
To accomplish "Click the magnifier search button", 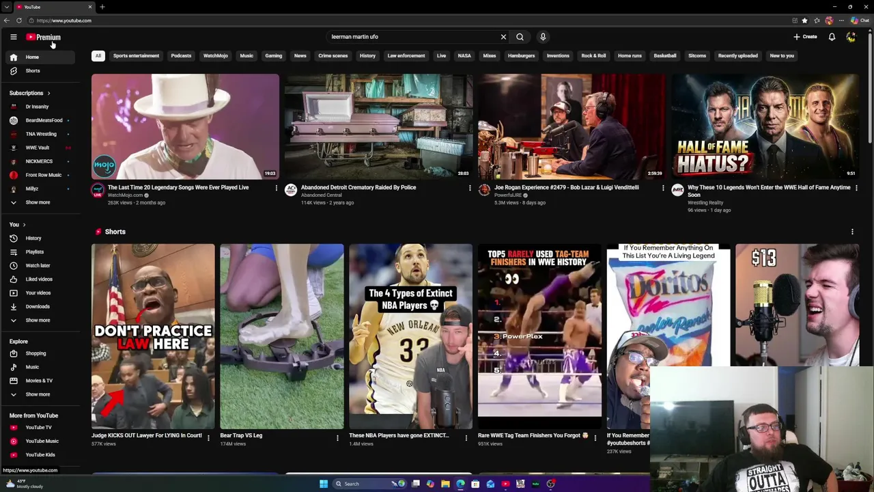I will 520,37.
